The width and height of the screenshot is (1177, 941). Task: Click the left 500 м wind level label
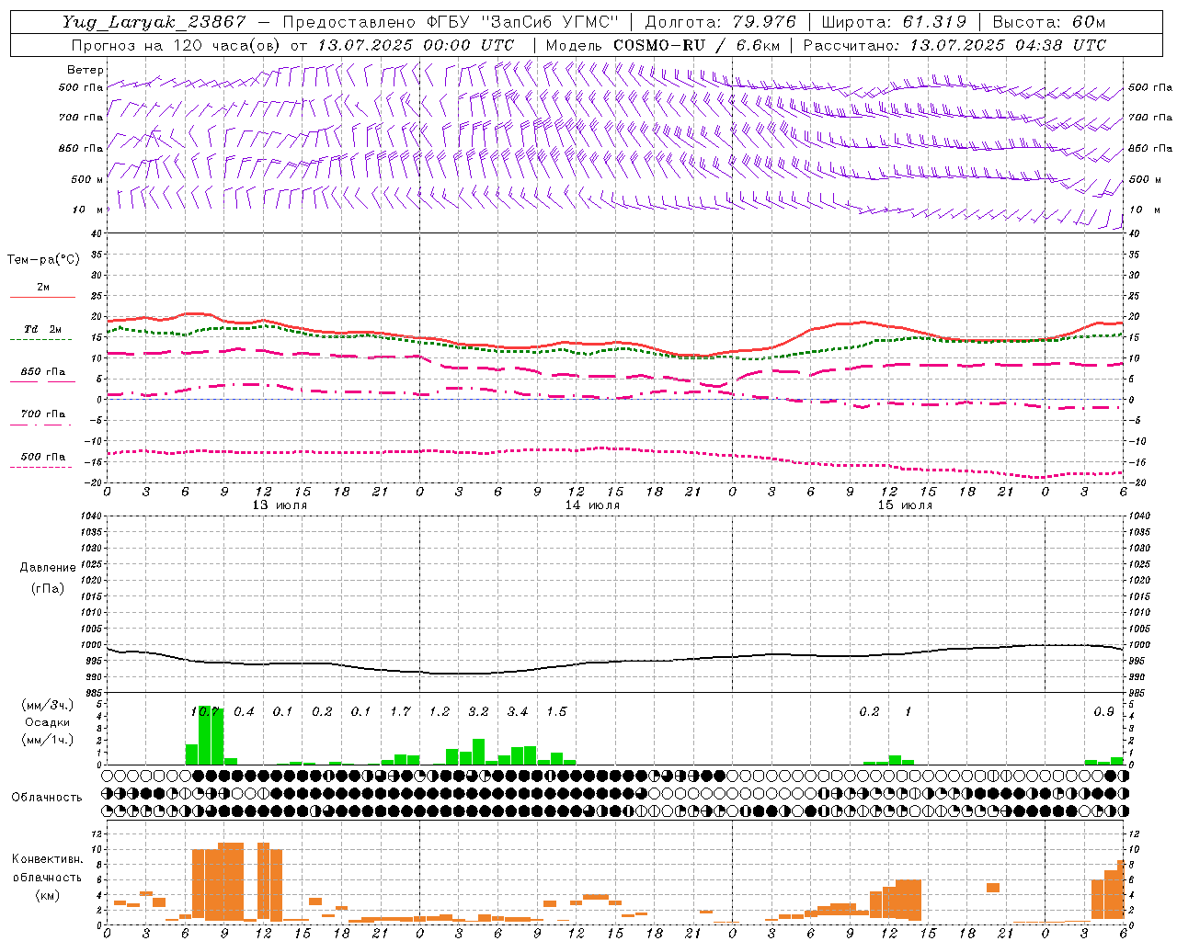[x=88, y=179]
